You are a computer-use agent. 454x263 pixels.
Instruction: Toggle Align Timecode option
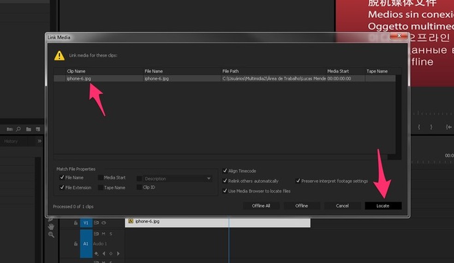point(225,171)
